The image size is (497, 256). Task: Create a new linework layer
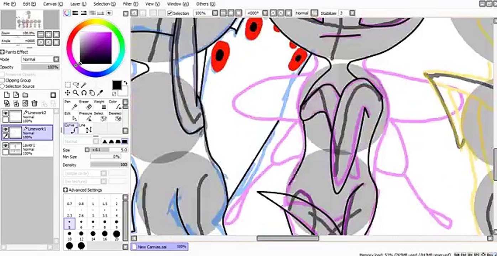[16, 95]
